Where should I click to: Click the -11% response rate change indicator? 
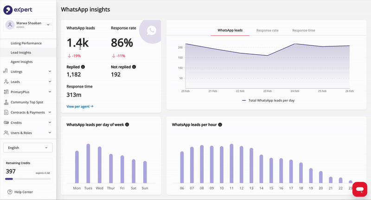(x=119, y=56)
